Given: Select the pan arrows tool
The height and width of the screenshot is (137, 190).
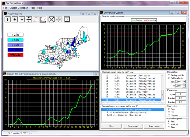Looking at the screenshot, I should [x=29, y=19].
